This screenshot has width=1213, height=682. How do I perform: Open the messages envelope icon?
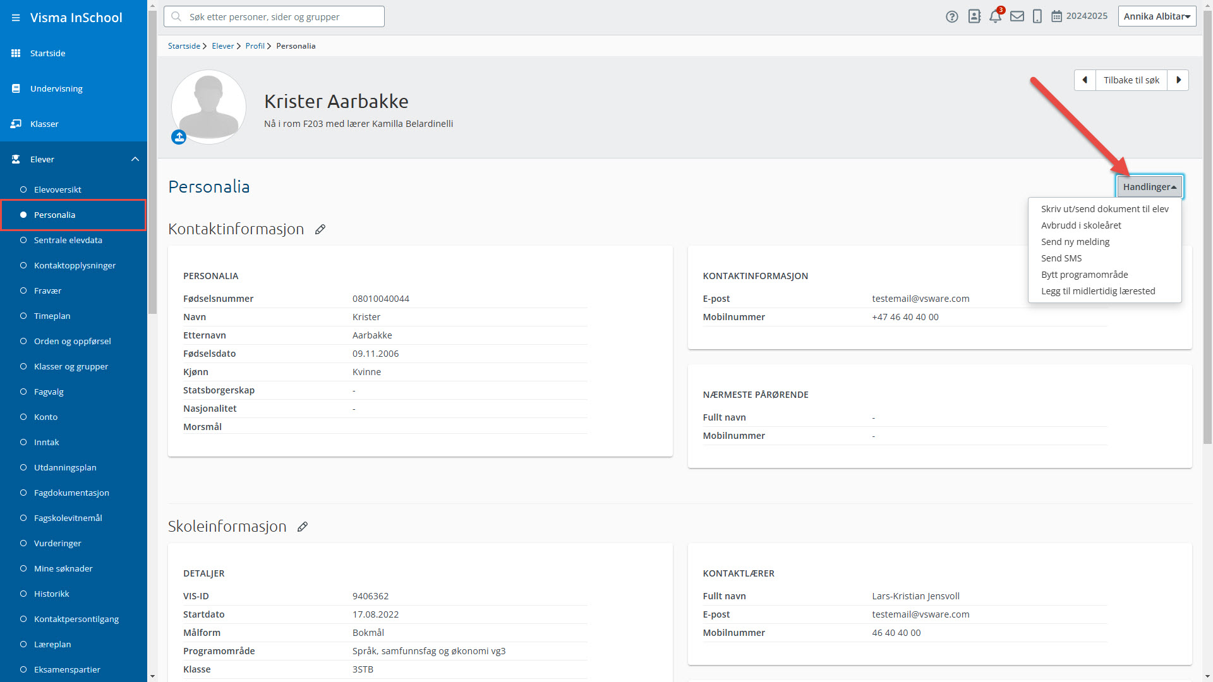pyautogui.click(x=1017, y=17)
